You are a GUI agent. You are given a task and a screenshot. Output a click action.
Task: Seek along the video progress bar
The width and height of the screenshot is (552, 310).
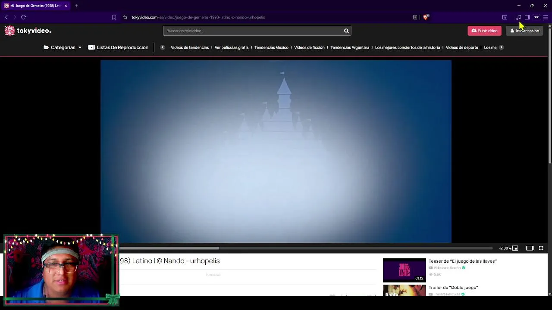click(x=305, y=248)
